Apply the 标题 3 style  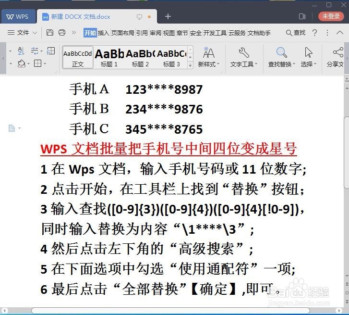(x=171, y=58)
